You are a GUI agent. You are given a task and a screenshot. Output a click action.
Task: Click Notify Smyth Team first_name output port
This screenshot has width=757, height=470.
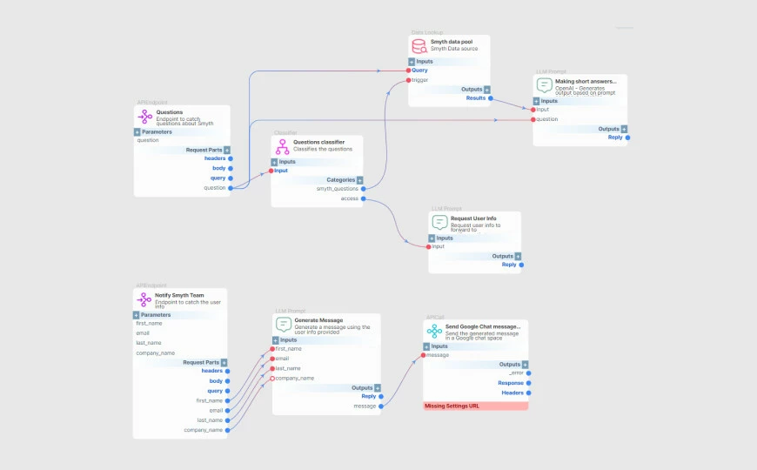[x=227, y=400]
